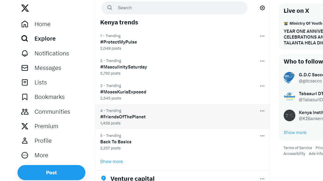The width and height of the screenshot is (323, 181).
Task: Show more Kenya trends
Action: (112, 162)
